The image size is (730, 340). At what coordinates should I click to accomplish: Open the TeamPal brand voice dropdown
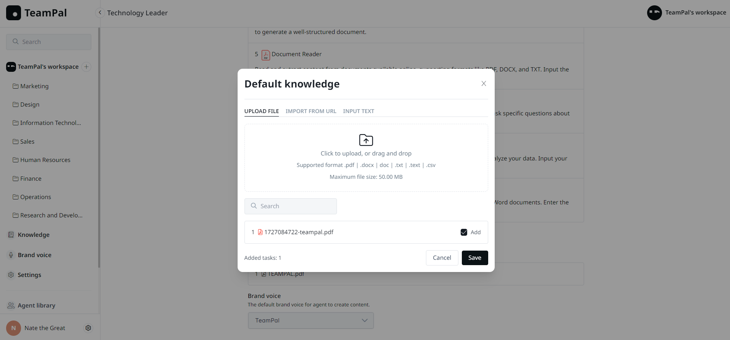311,321
